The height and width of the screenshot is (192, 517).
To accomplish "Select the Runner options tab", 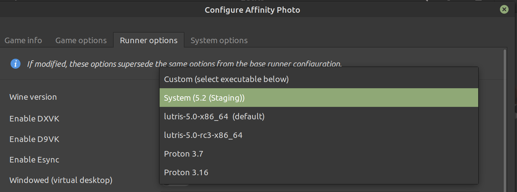I will click(149, 40).
